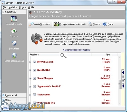Click the Guida toolbar button label
The width and height of the screenshot is (127, 112).
coord(111,24)
